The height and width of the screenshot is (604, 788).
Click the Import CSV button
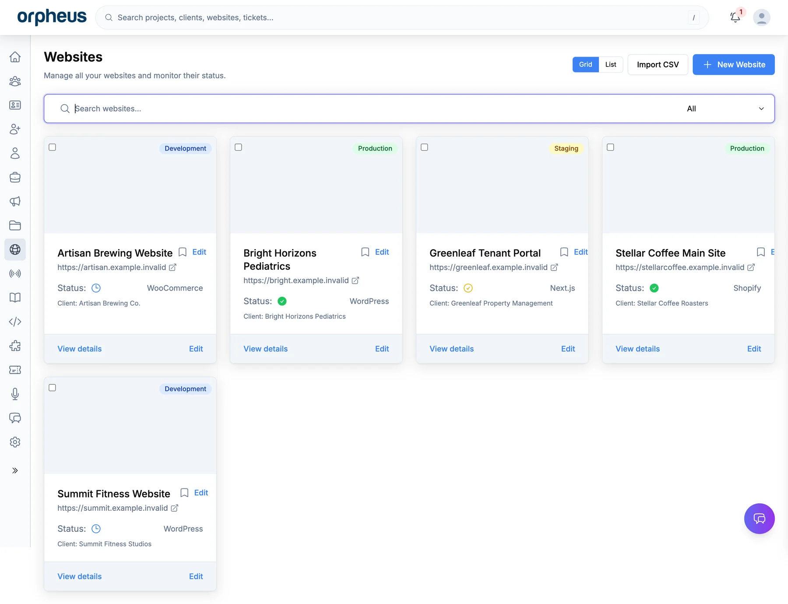[658, 64]
